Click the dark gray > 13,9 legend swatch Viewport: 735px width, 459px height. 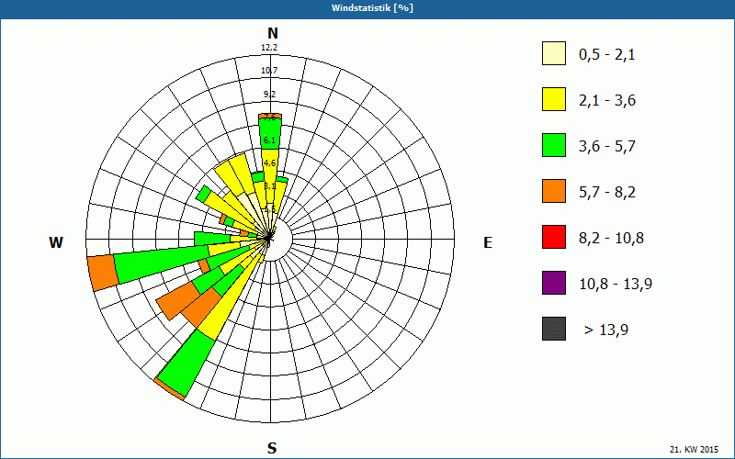point(554,329)
